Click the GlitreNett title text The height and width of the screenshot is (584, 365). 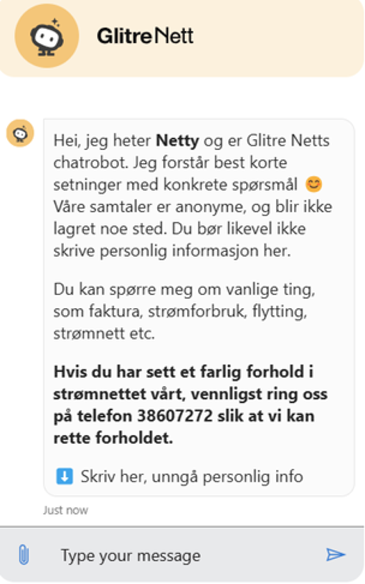click(145, 36)
